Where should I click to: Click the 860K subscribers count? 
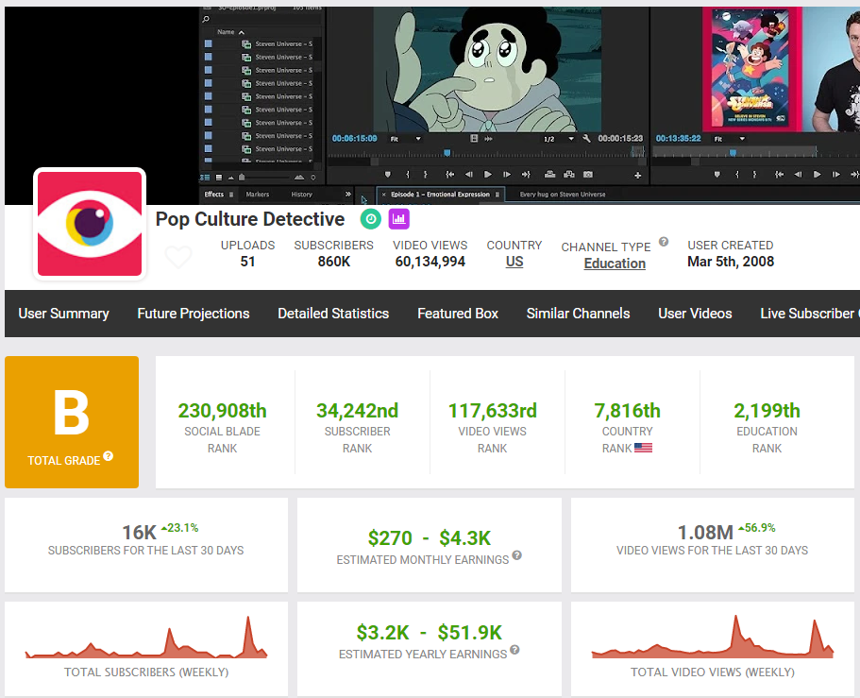[x=334, y=262]
